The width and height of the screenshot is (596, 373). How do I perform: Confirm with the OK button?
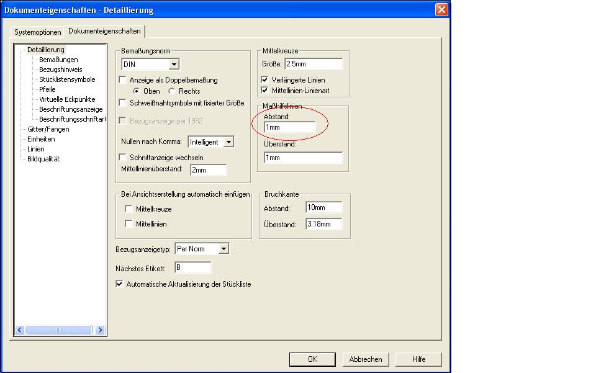coord(312,359)
